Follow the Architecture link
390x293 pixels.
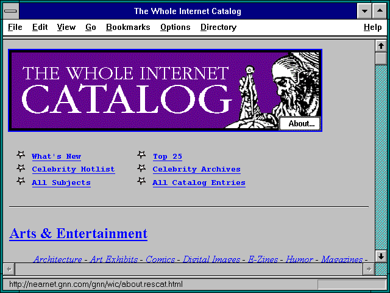[x=58, y=259]
